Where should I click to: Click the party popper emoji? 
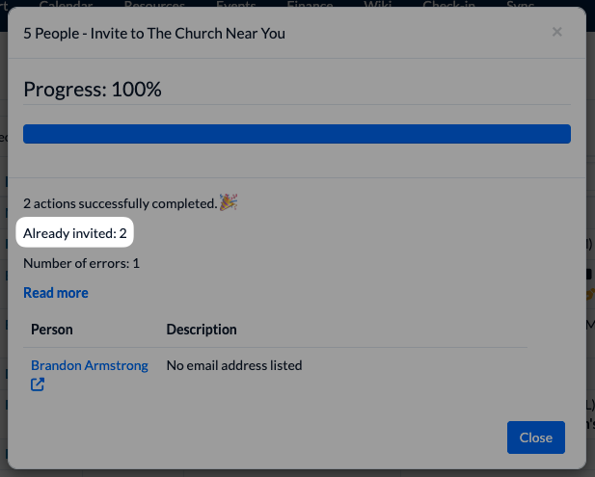229,202
